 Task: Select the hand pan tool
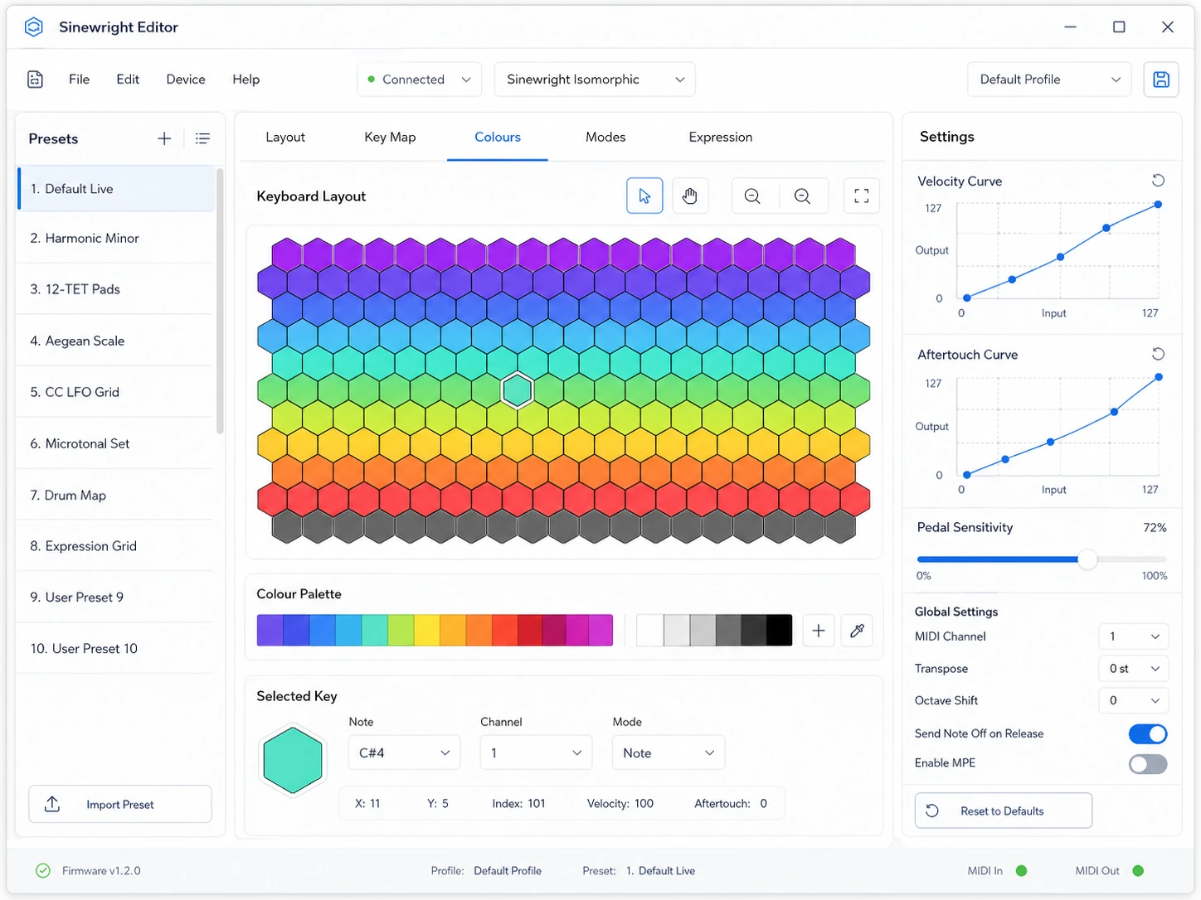pyautogui.click(x=690, y=196)
